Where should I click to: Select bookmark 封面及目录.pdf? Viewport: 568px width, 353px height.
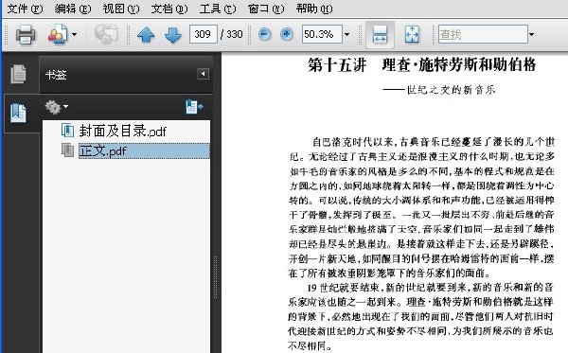(x=122, y=131)
